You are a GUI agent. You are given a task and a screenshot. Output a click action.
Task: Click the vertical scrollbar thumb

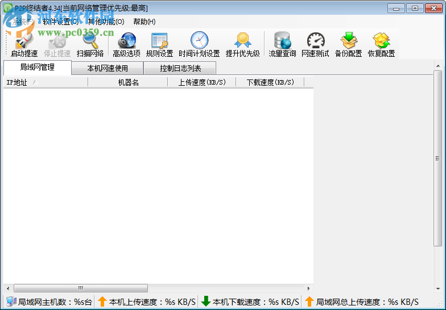(438, 158)
